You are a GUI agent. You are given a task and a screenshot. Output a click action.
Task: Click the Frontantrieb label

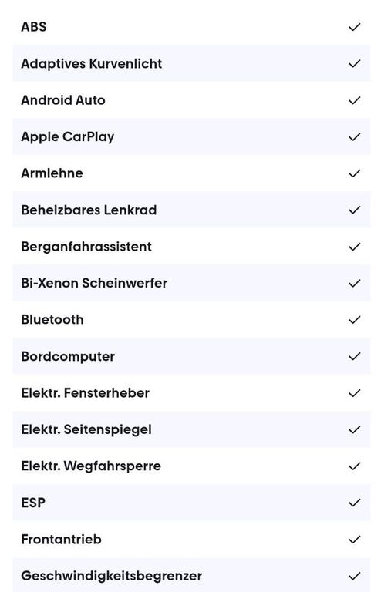pos(61,539)
